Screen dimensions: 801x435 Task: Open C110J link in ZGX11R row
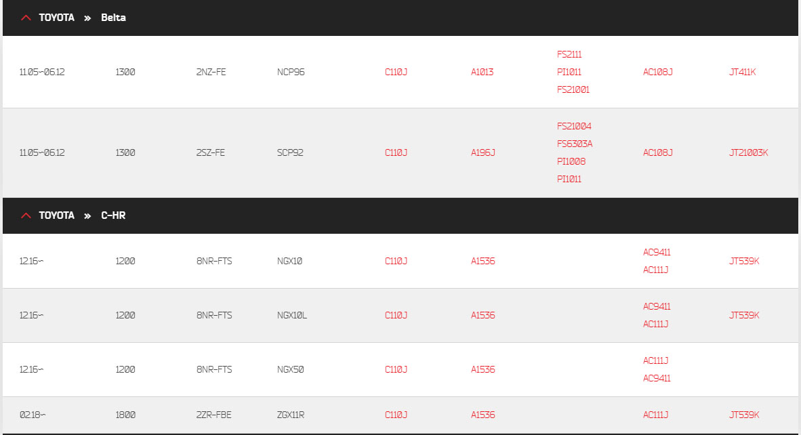(x=396, y=415)
